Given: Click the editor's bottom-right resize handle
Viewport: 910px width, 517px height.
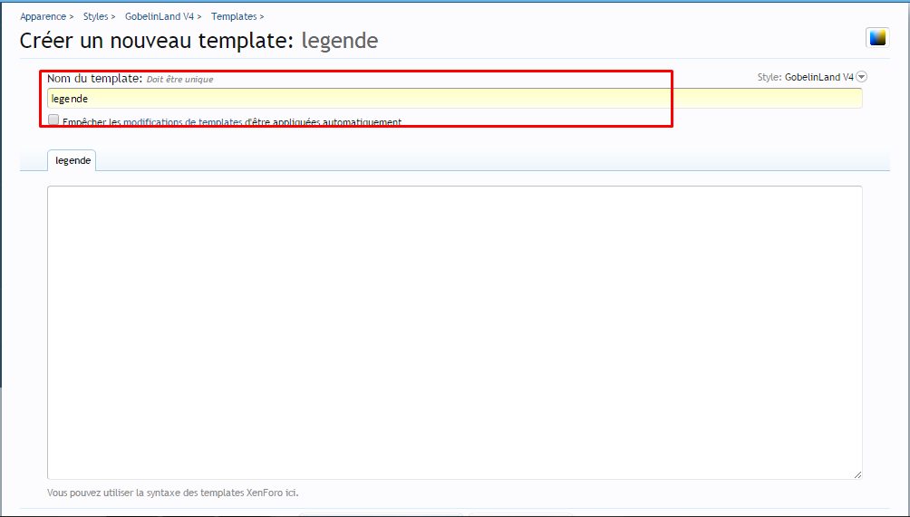Looking at the screenshot, I should (x=857, y=474).
